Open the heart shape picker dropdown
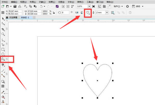Image resolution: width=155 pixels, height=105 pixels. (x=88, y=13)
